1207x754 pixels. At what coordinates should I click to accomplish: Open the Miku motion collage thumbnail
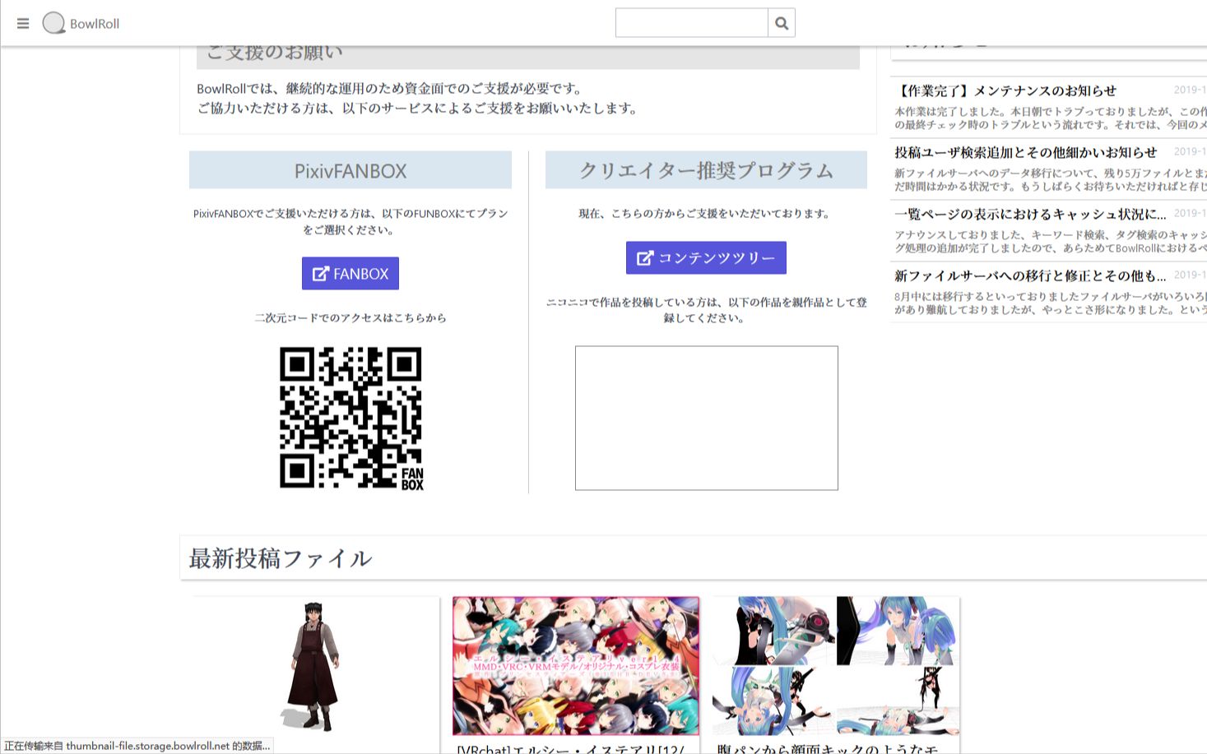coord(836,666)
